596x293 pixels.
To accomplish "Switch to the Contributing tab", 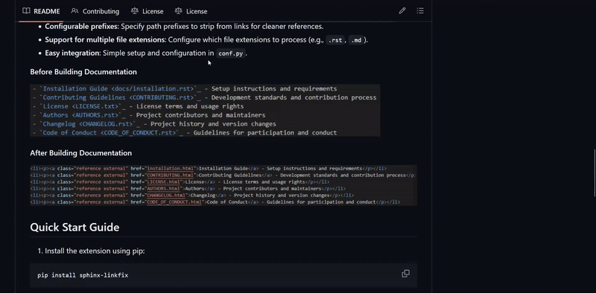I will click(x=95, y=11).
